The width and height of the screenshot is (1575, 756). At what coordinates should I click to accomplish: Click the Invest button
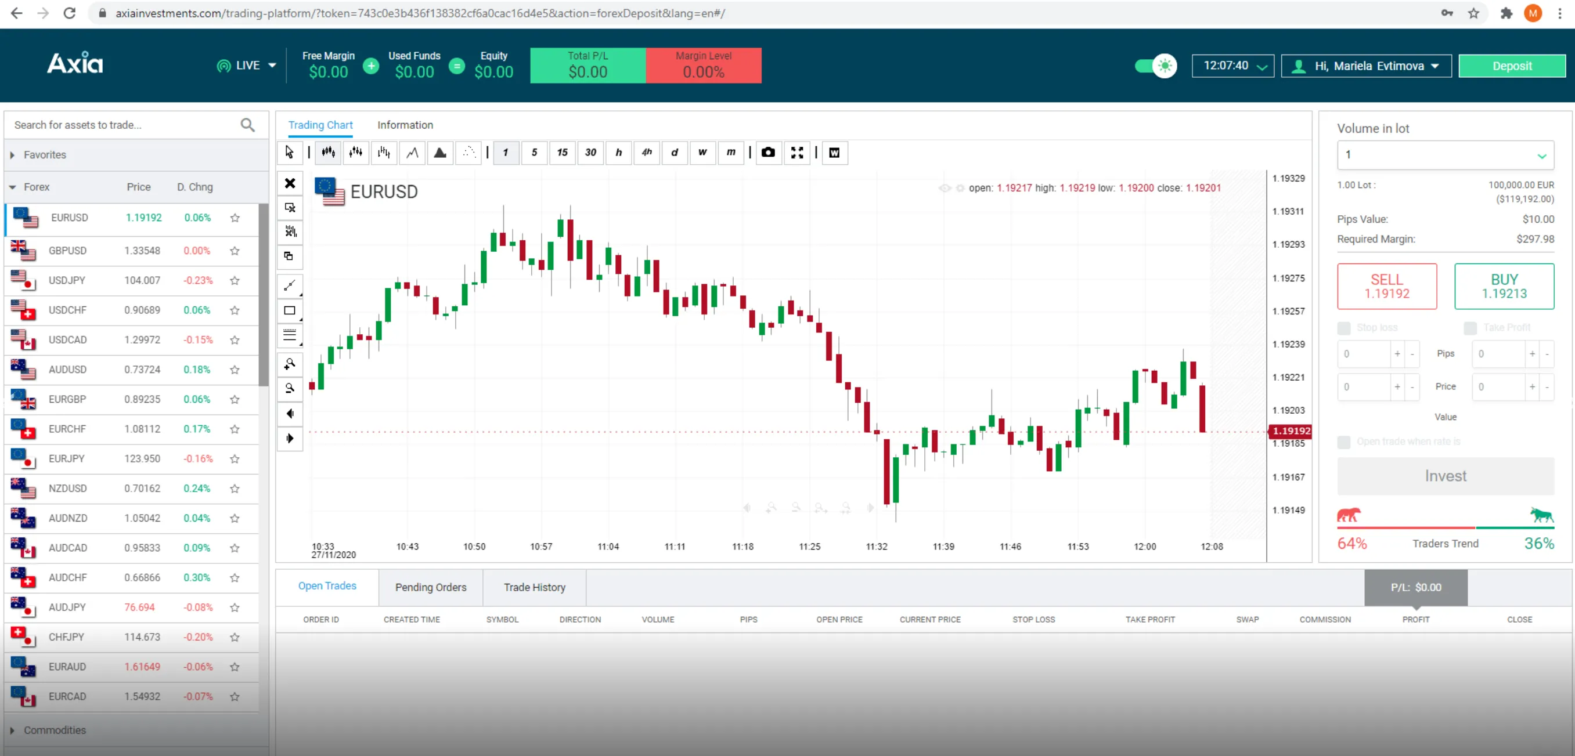click(1446, 476)
